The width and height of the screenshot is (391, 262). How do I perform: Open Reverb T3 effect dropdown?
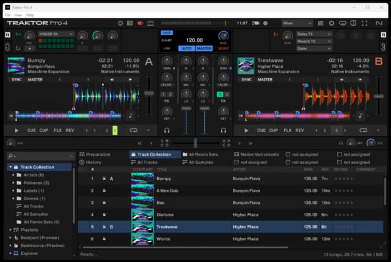314,42
